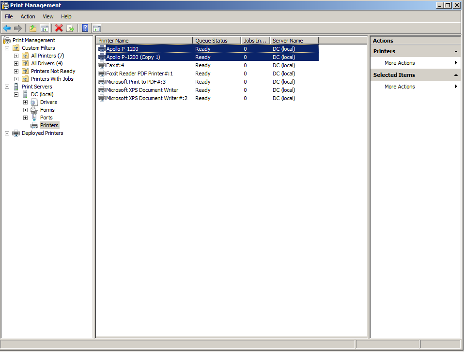Image resolution: width=464 pixels, height=352 pixels.
Task: Click the All Drivers (4) filter icon
Action: point(26,63)
